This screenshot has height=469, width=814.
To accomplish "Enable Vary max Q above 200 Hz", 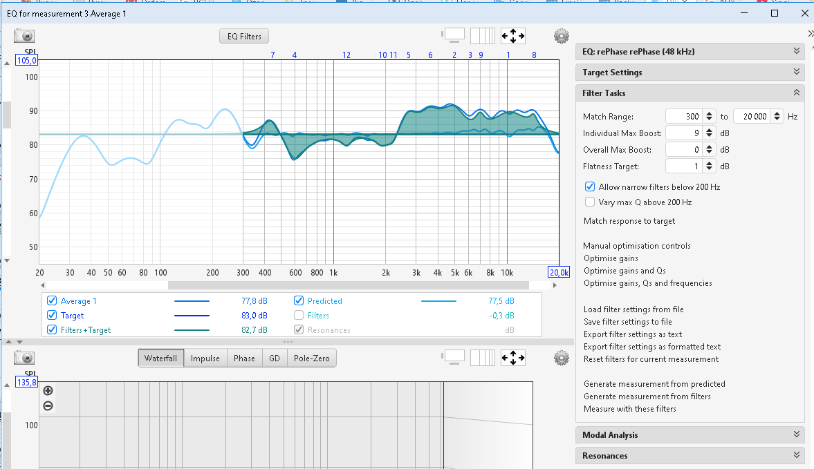I will pos(590,202).
